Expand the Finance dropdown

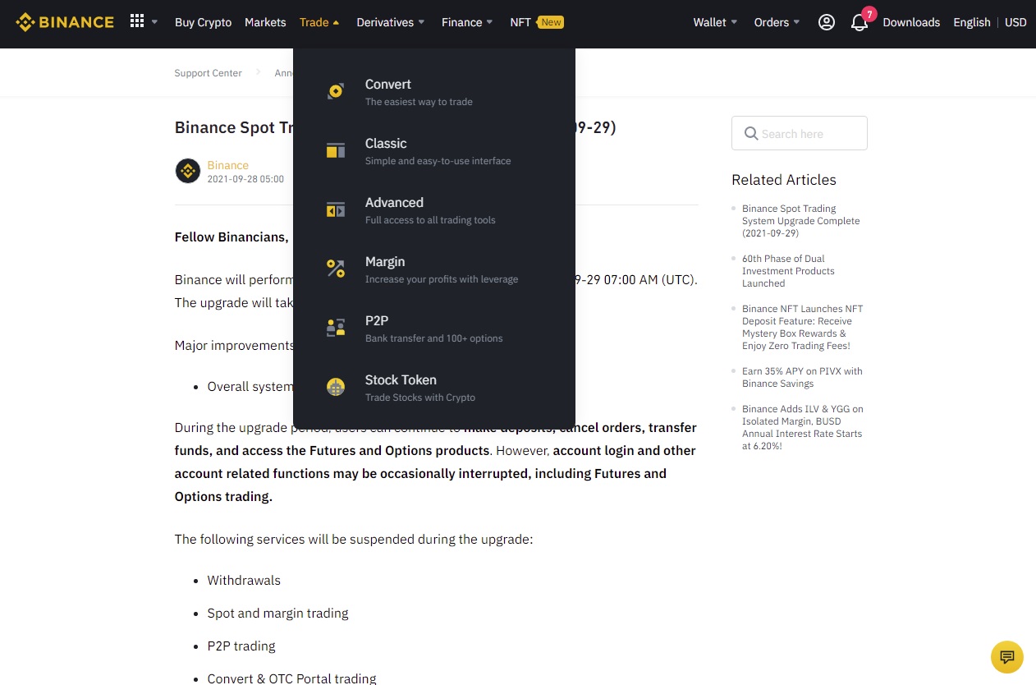click(x=467, y=22)
